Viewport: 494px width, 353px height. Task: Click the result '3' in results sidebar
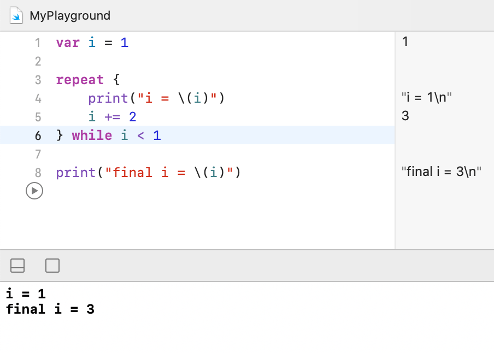pos(405,116)
